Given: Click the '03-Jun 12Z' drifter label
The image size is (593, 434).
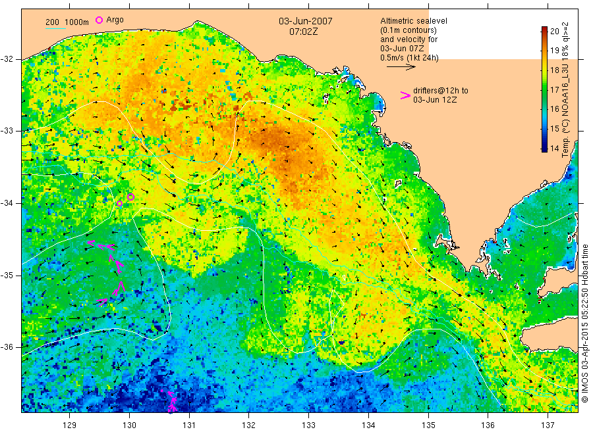Looking at the screenshot, I should pos(435,100).
